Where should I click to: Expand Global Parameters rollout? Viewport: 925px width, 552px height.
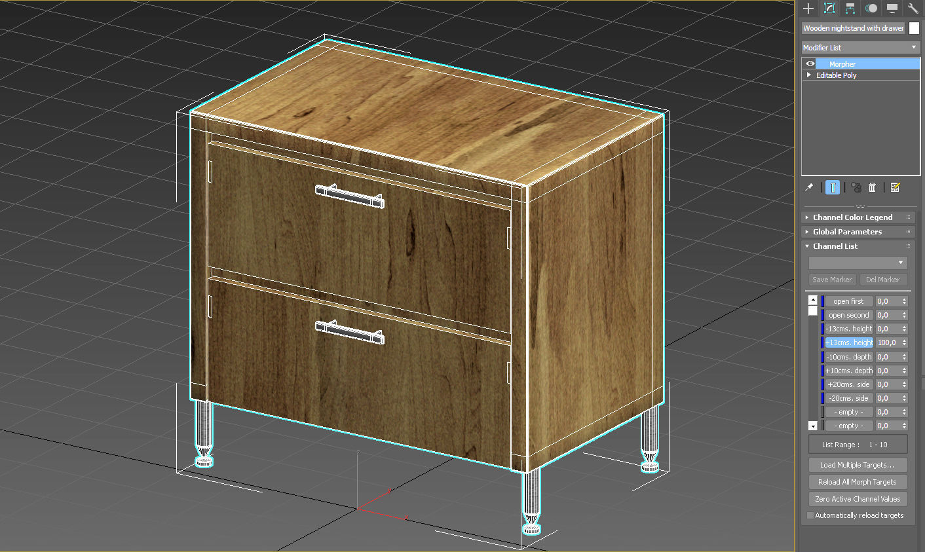tap(858, 232)
